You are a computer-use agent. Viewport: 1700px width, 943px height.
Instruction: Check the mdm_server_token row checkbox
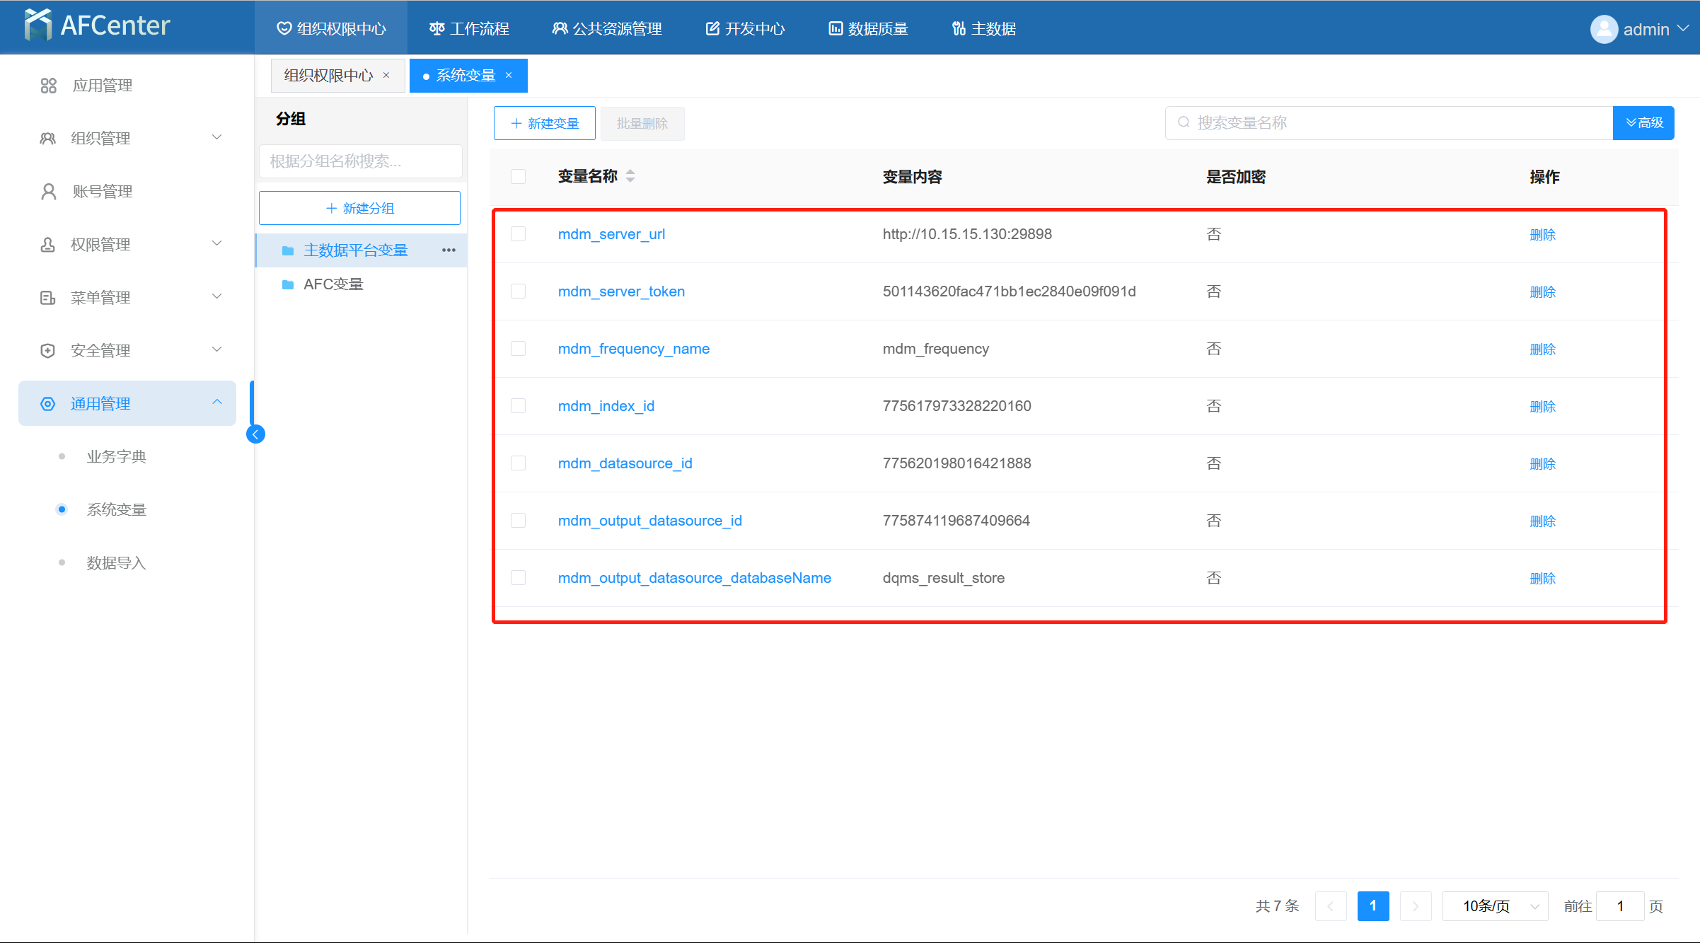point(519,291)
